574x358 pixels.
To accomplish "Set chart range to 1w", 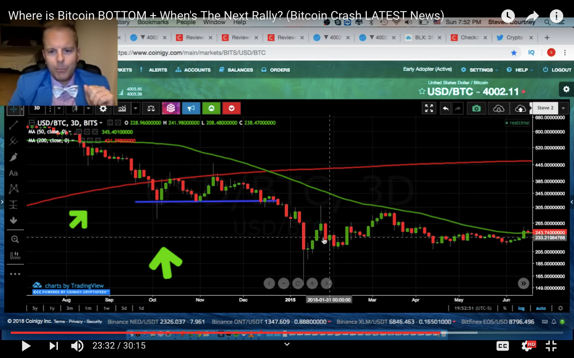I will click(106, 308).
